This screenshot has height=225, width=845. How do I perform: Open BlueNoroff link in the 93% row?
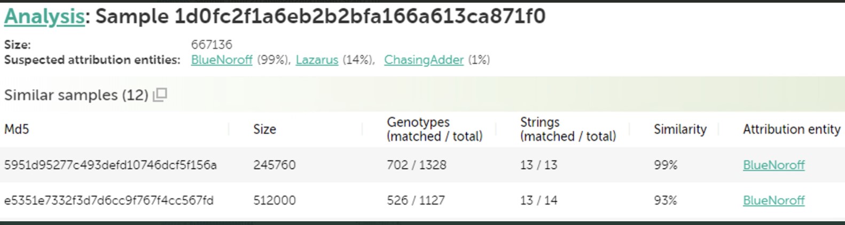pyautogui.click(x=773, y=201)
